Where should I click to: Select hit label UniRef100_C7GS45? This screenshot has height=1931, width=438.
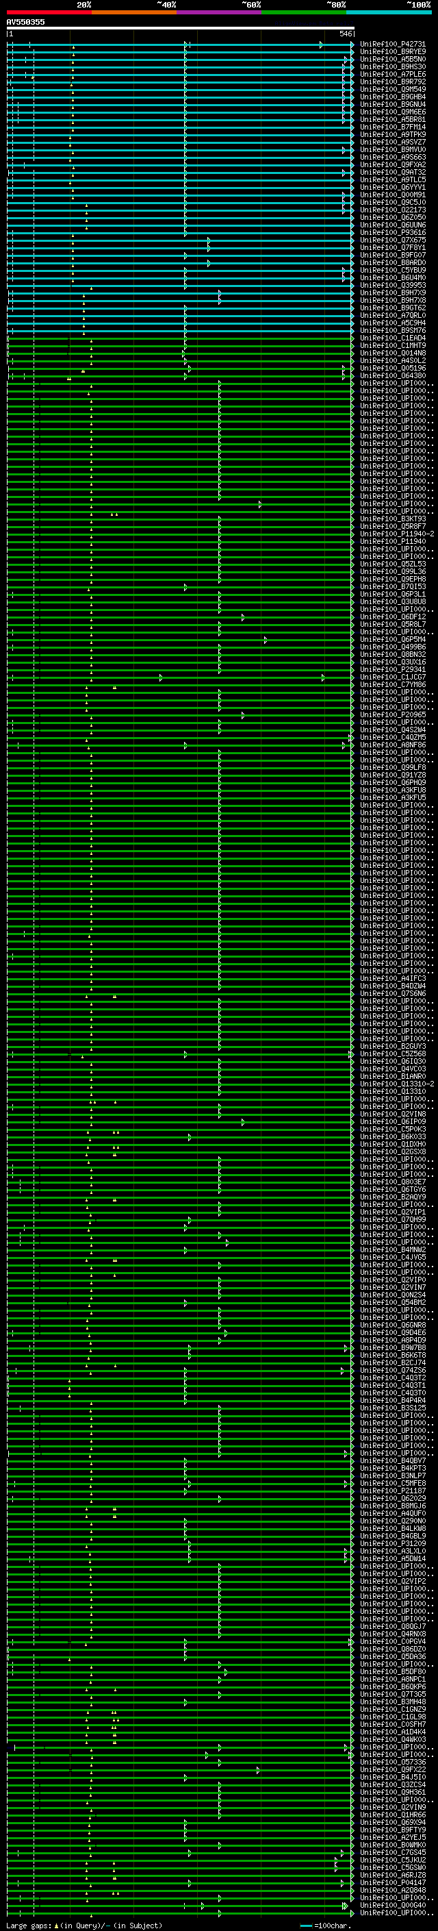click(x=392, y=1852)
